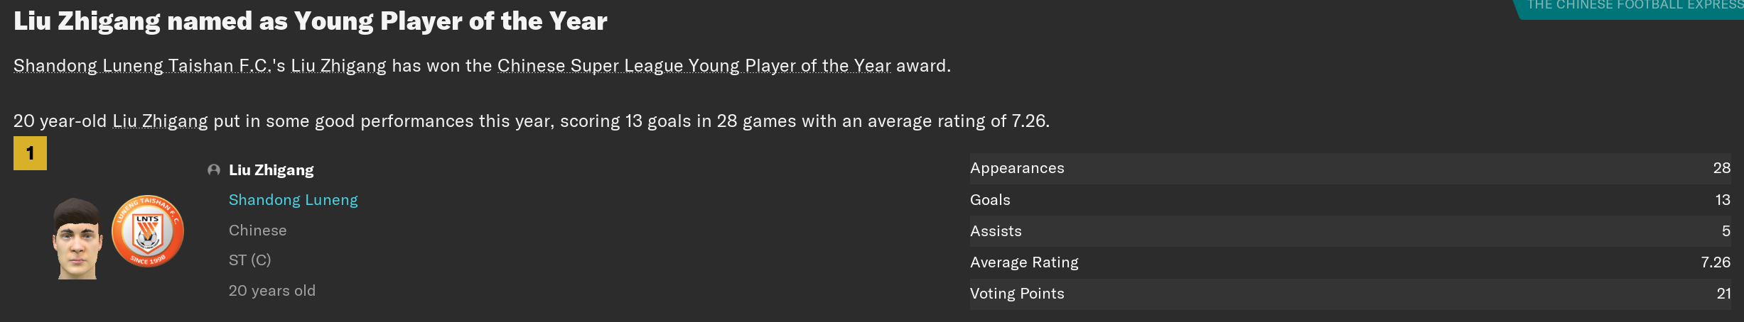
Task: Click the person icon beside Liu Zhigang
Action: pyautogui.click(x=214, y=170)
